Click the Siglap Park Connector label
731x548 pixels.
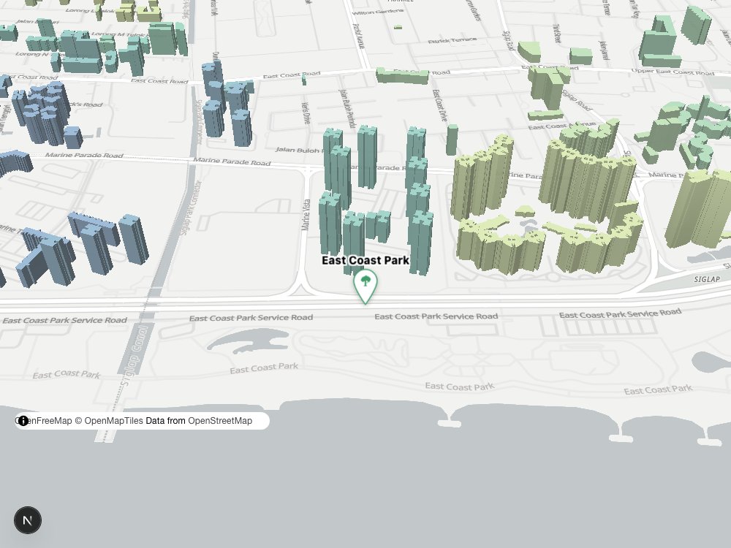coord(190,208)
